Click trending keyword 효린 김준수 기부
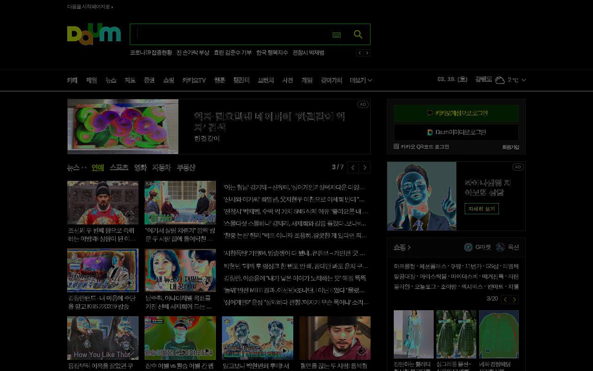 point(233,53)
